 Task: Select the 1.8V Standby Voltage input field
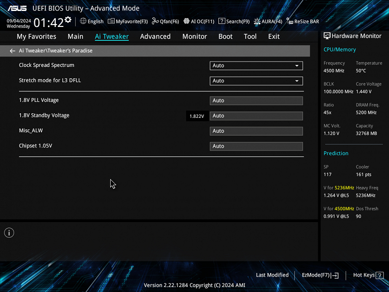tap(256, 116)
